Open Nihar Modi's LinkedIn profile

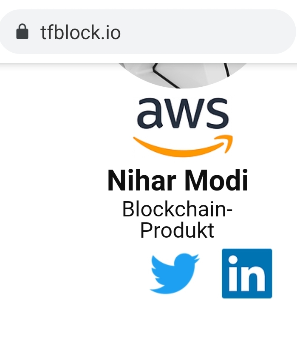[246, 273]
